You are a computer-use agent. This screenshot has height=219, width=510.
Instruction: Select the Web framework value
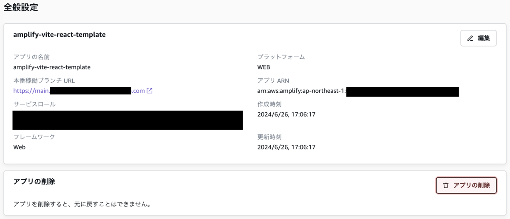point(20,147)
